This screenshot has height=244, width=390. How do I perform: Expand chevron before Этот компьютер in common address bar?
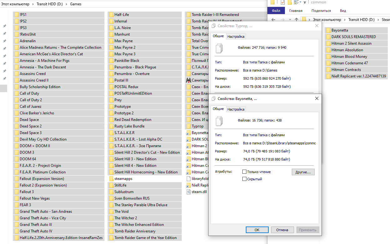click(x=310, y=19)
